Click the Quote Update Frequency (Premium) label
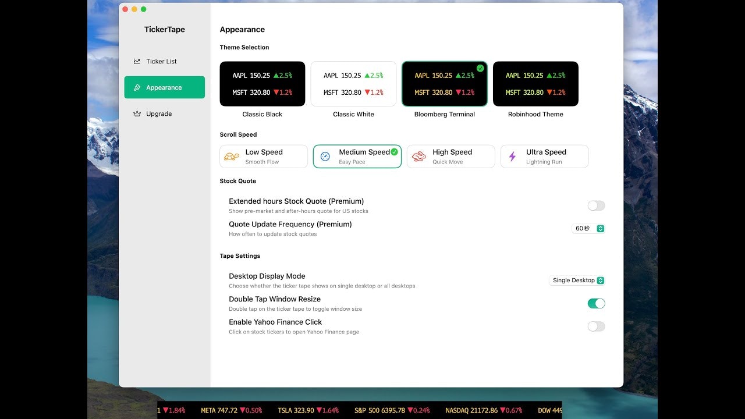 click(x=290, y=224)
